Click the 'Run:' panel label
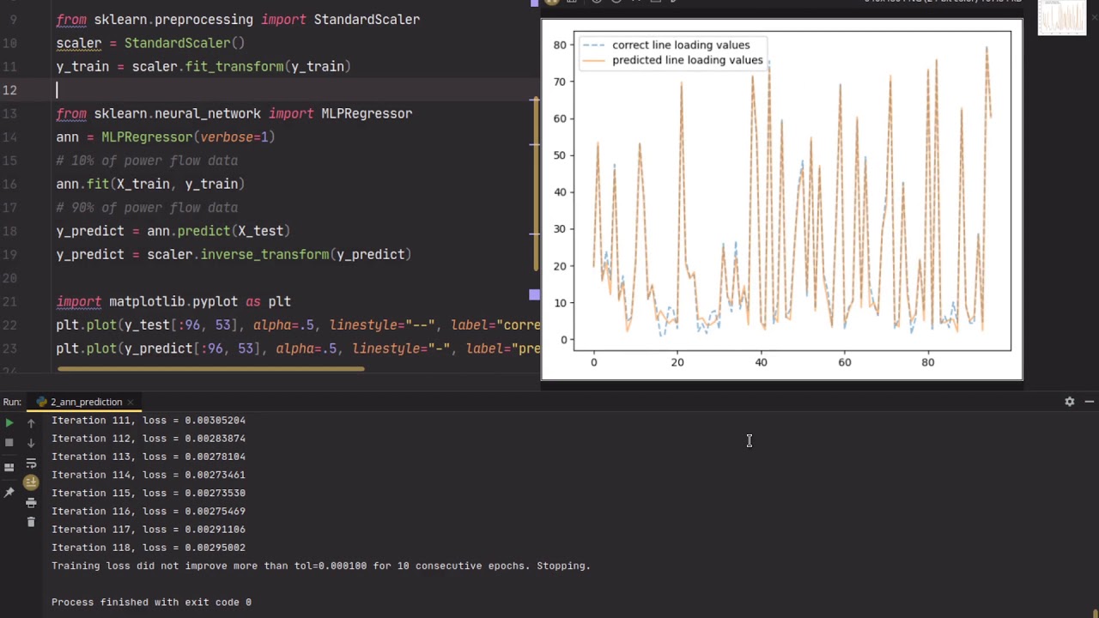 (x=12, y=402)
